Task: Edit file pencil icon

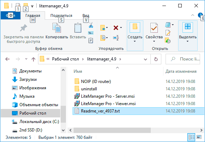Action: 168,33
